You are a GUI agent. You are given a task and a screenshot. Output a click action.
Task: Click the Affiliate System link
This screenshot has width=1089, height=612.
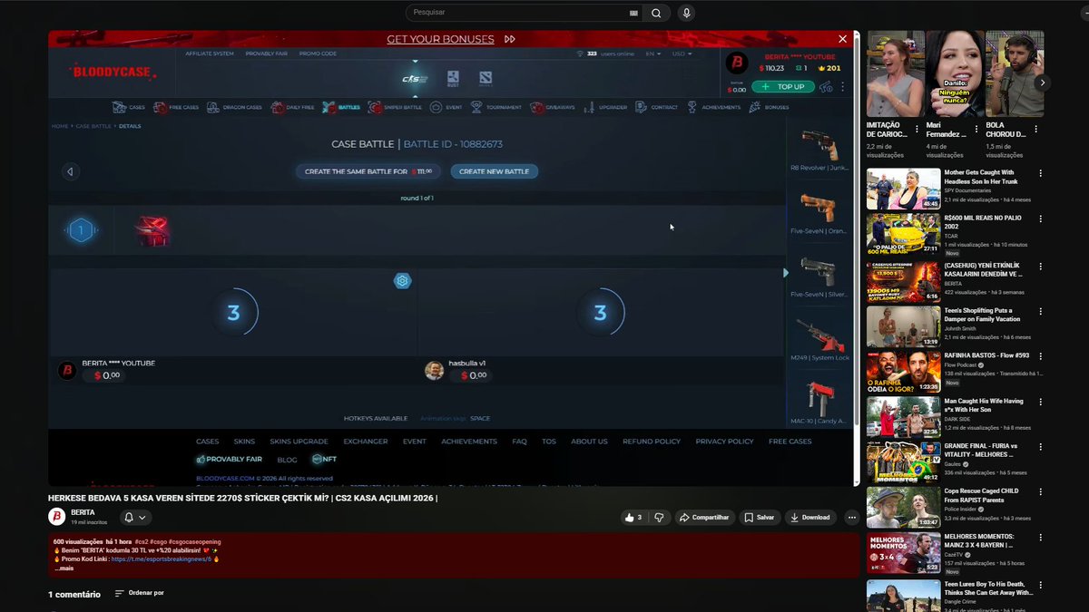(210, 53)
